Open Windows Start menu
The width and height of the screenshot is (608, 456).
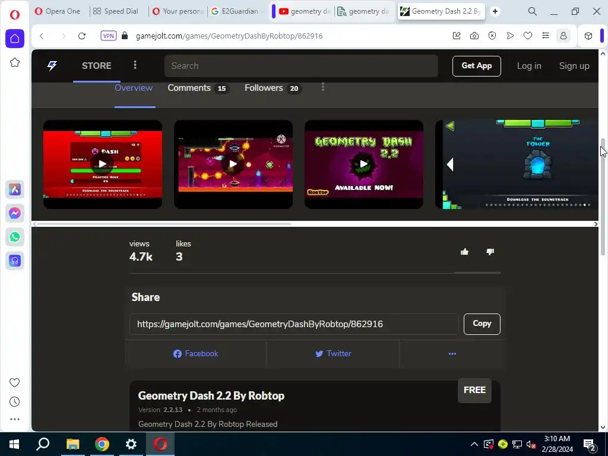point(14,444)
